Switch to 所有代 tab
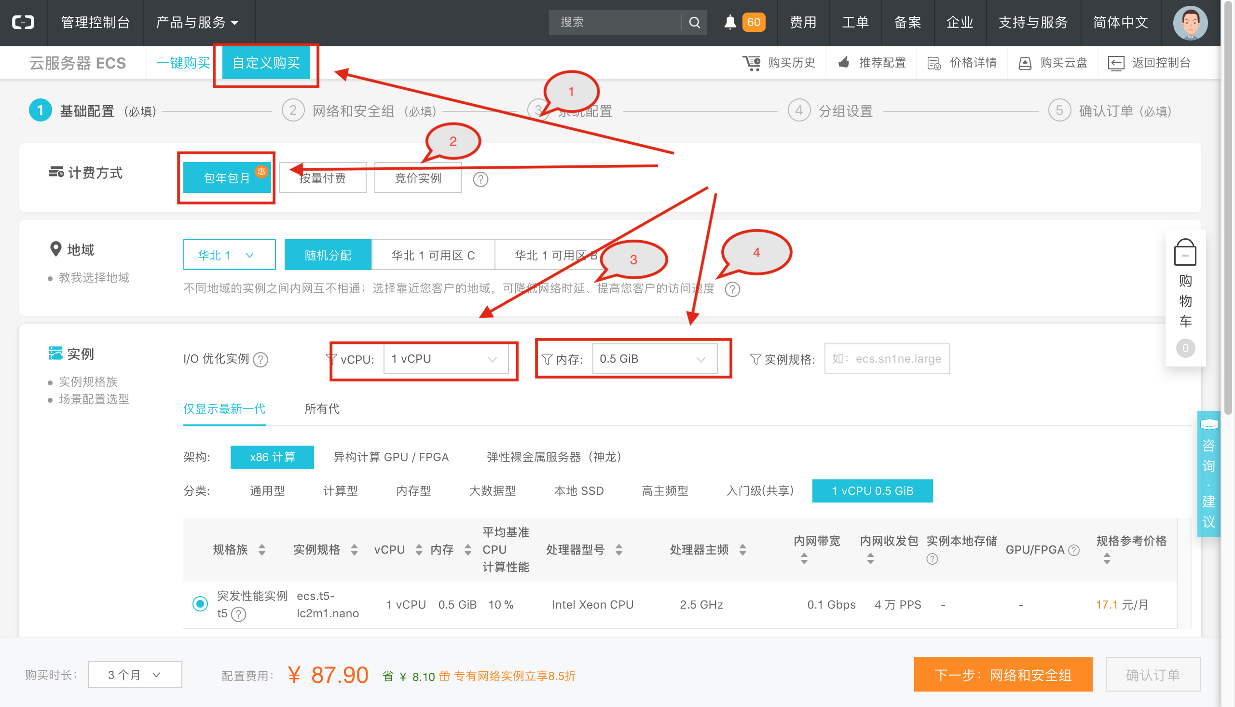Screen dimensions: 1235x707 tap(322, 409)
